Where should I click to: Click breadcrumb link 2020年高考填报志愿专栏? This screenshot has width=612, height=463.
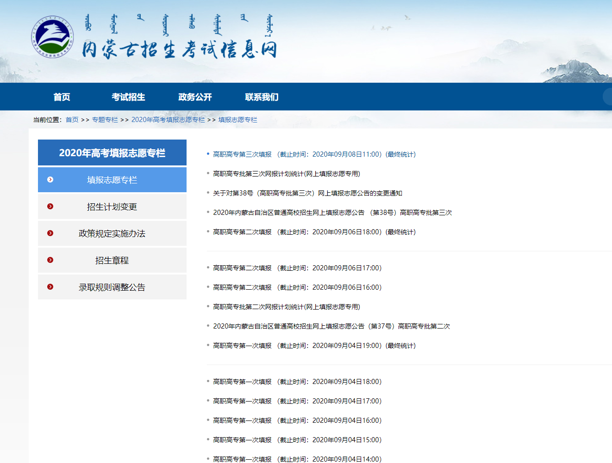point(168,119)
